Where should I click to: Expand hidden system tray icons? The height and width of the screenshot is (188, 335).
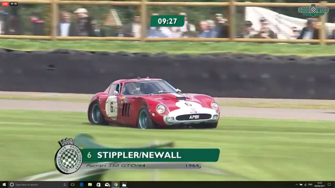click(x=296, y=184)
